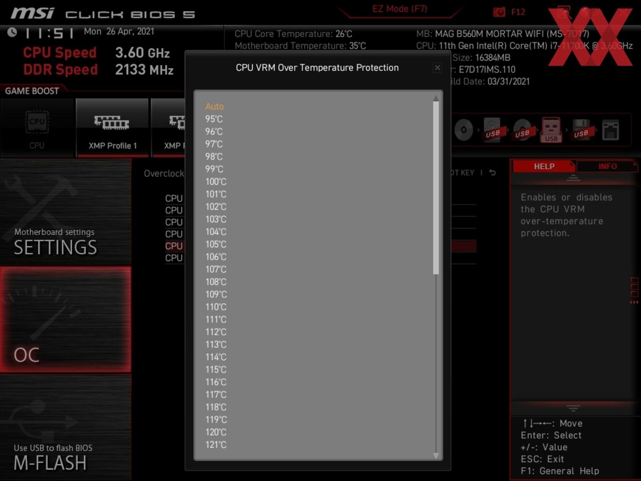The image size is (641, 481).
Task: Choose 118°C protection value
Action: (x=216, y=407)
